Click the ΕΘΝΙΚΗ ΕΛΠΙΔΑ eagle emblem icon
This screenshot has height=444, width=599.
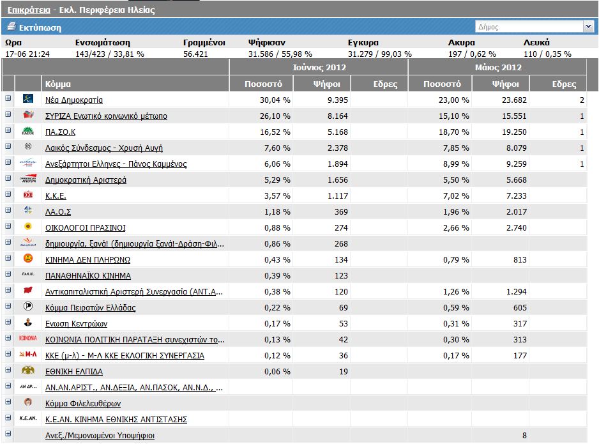pyautogui.click(x=28, y=371)
